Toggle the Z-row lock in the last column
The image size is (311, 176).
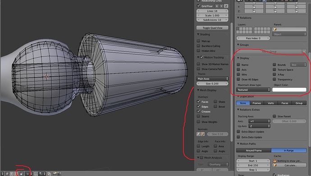pyautogui.click(x=296, y=11)
